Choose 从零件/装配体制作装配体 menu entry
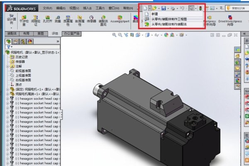Screen dimensions: 249x166 coord(173,24)
